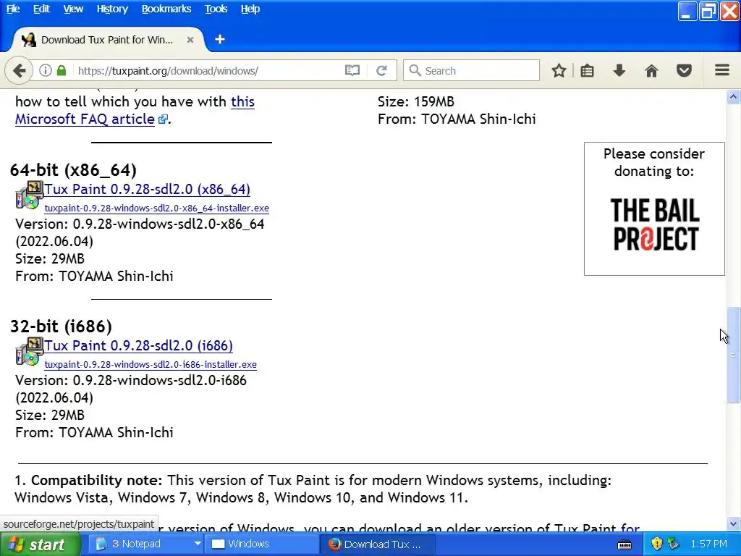Open the Edit menu

[x=41, y=9]
